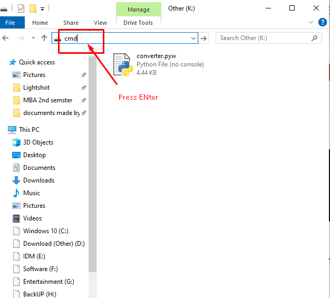The width and height of the screenshot is (330, 298).
Task: Expand the address bar history dropdown
Action: click(193, 38)
